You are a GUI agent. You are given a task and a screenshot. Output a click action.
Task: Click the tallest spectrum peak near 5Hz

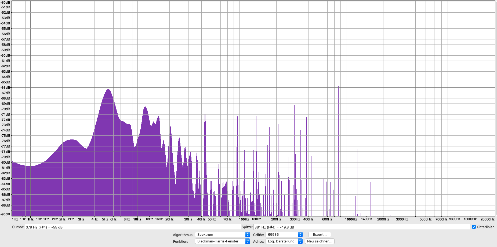[108, 90]
